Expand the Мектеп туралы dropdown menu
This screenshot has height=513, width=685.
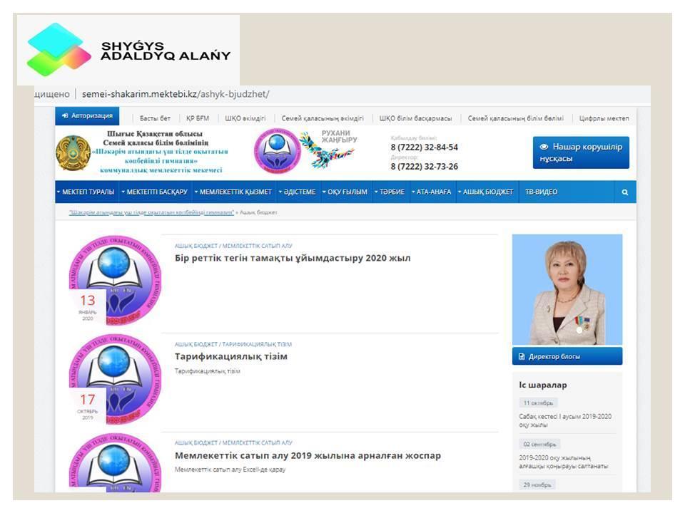click(86, 192)
